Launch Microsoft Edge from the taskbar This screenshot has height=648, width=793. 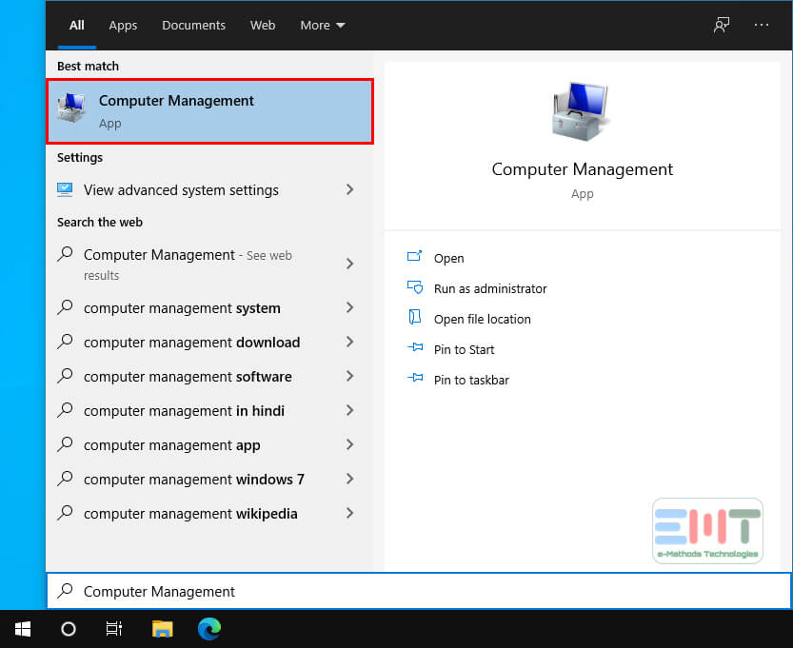209,629
